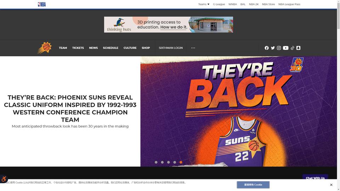This screenshot has height=191, width=340.
Task: Open the Suns Instagram icon
Action: (279, 48)
